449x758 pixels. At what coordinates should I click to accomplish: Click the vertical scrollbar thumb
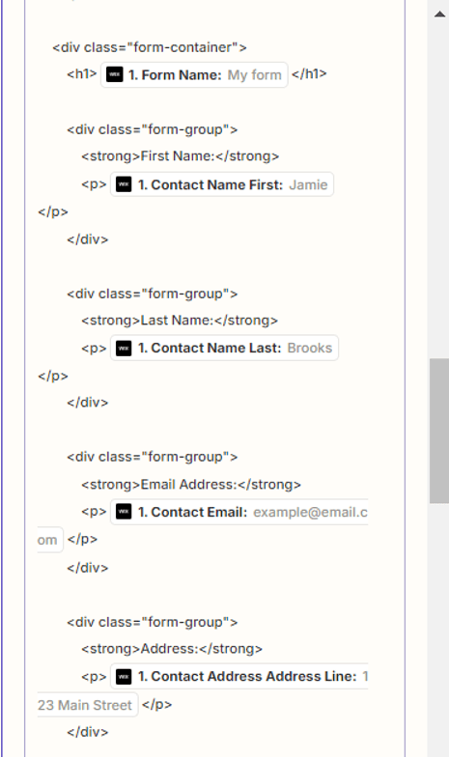pos(439,431)
